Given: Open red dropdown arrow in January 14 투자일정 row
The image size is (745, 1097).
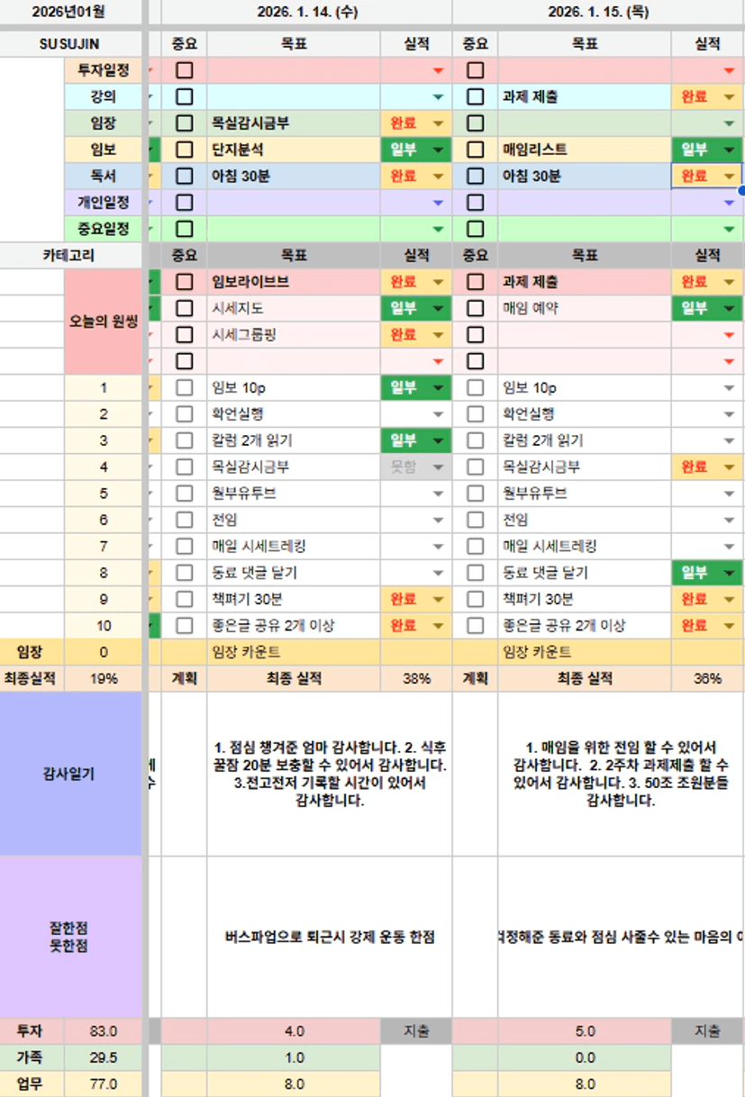Looking at the screenshot, I should click(438, 70).
